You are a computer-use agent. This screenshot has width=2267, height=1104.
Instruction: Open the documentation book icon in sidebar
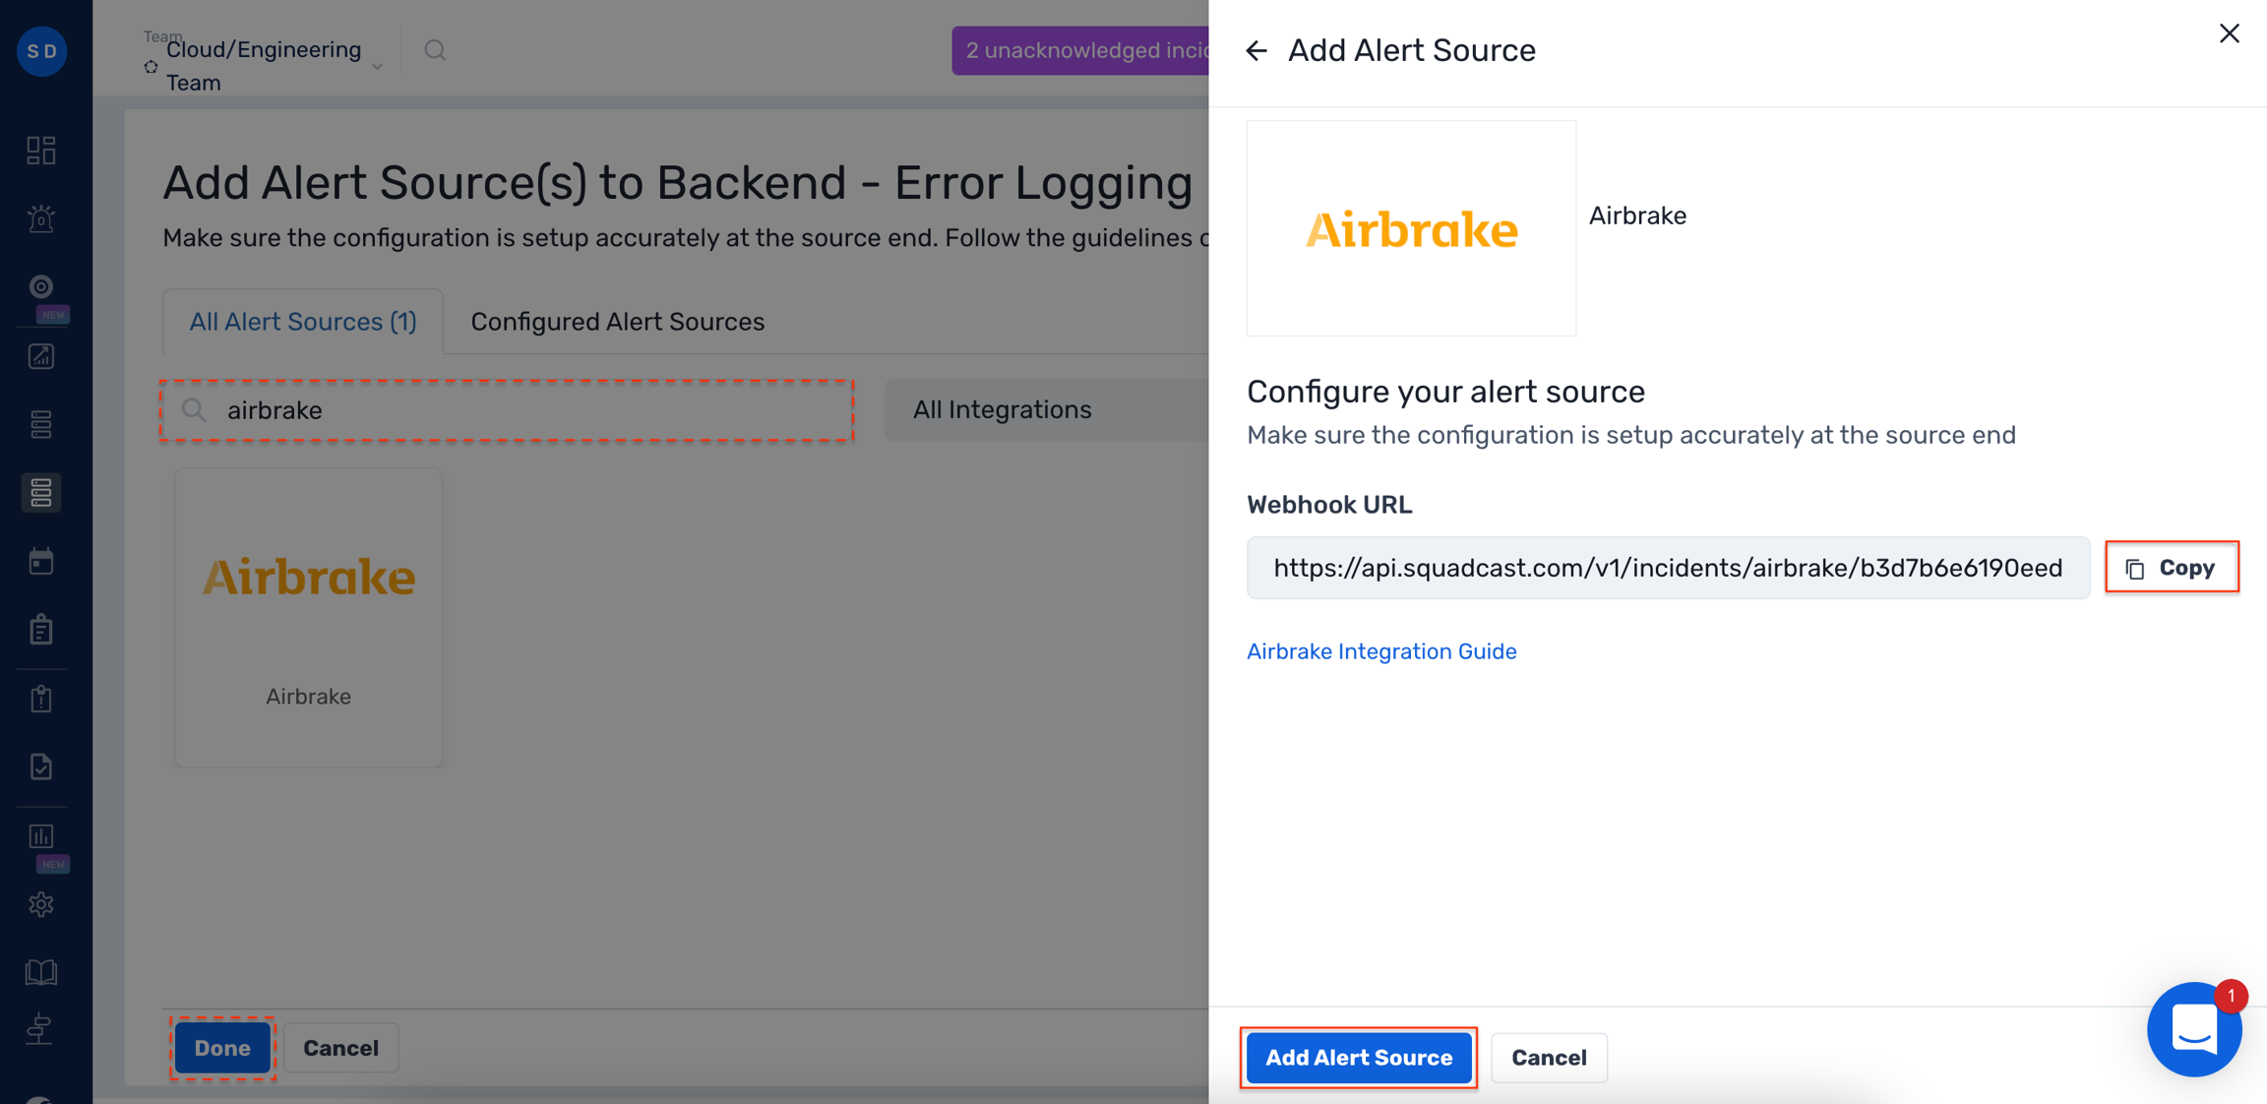tap(41, 972)
